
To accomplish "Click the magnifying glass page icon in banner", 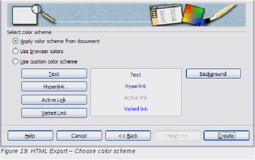I will (33, 15).
